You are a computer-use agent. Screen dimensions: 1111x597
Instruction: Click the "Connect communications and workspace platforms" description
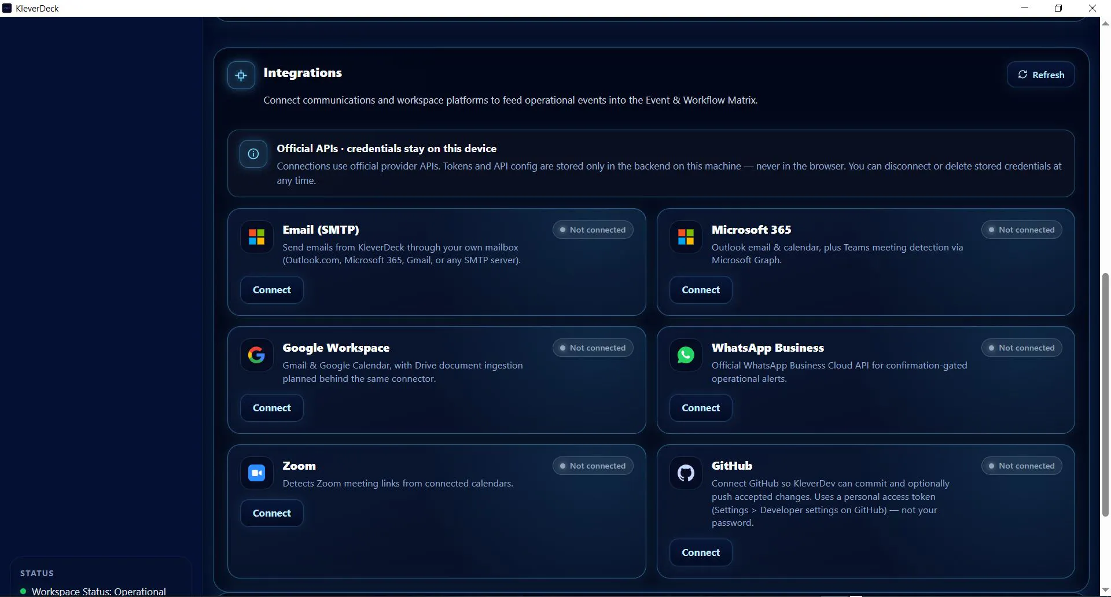[510, 100]
